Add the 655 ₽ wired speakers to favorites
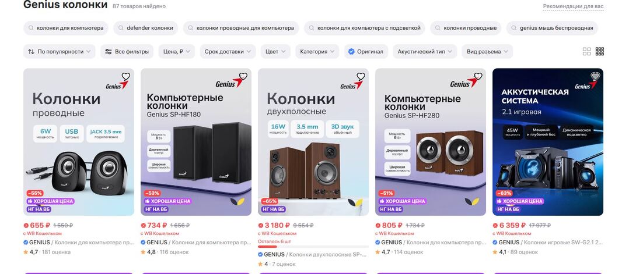The image size is (636, 274). pyautogui.click(x=125, y=76)
